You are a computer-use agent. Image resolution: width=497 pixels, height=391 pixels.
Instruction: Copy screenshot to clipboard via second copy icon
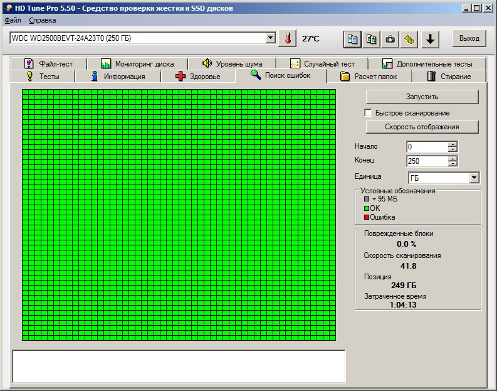tap(372, 39)
